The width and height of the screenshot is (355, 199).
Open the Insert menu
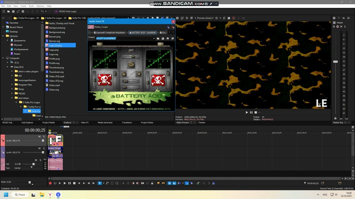pyautogui.click(x=23, y=6)
